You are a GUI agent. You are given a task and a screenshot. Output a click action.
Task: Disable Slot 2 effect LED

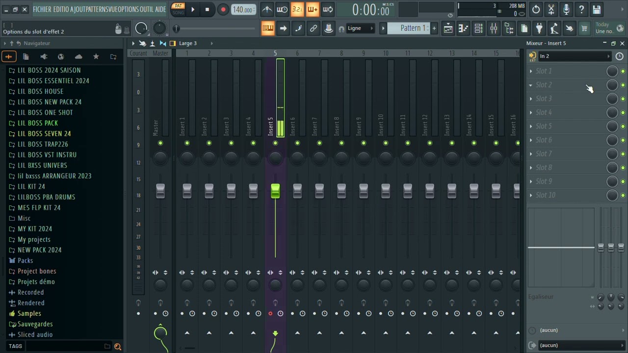pos(623,85)
